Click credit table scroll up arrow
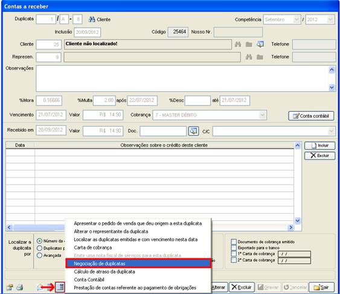340x294 pixels. (x=298, y=145)
